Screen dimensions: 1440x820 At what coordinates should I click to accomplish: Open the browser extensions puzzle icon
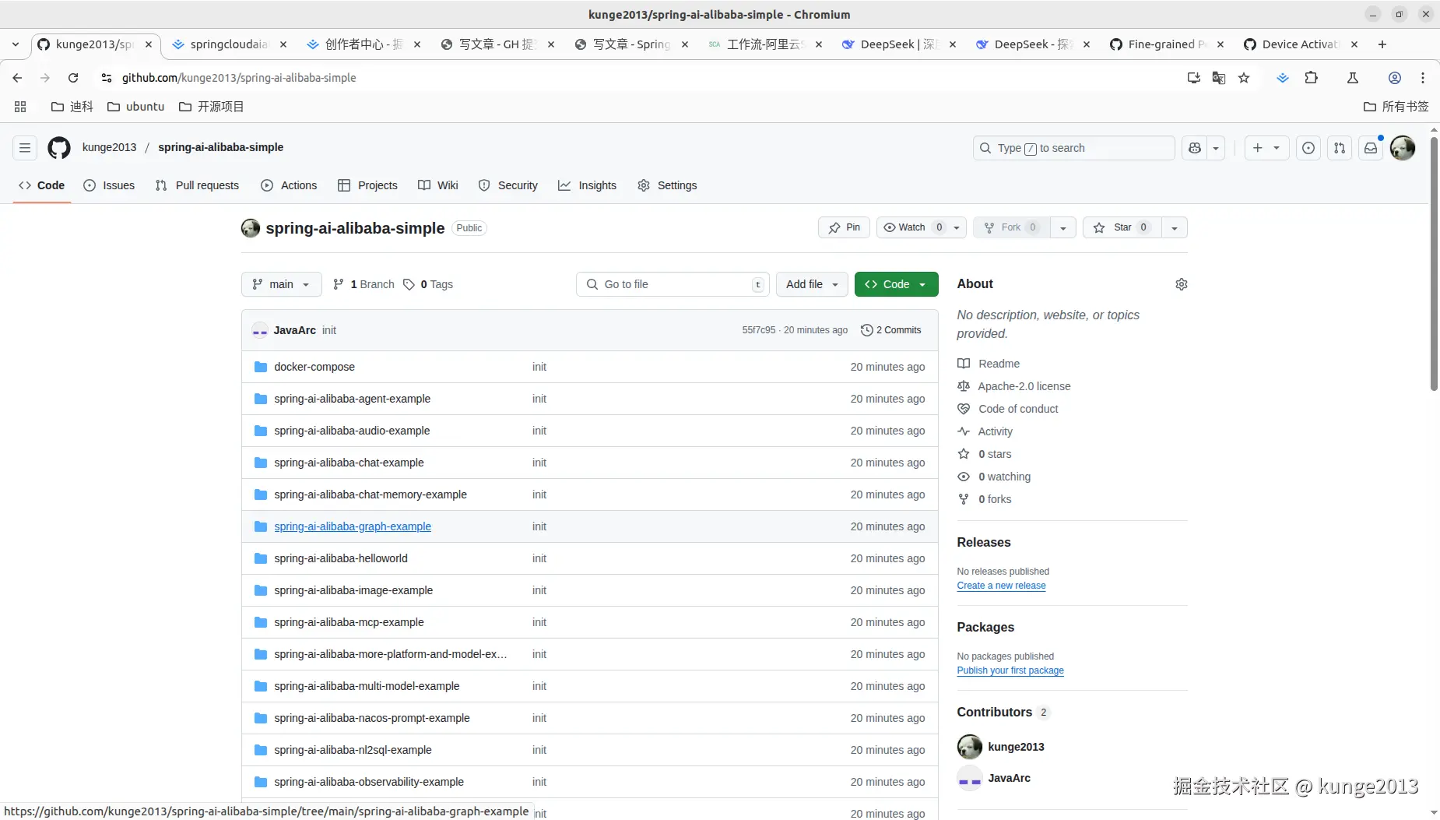[1312, 78]
